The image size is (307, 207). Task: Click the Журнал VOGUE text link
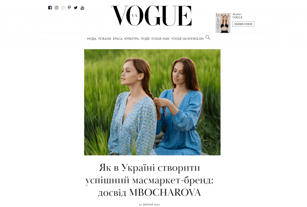point(237,16)
